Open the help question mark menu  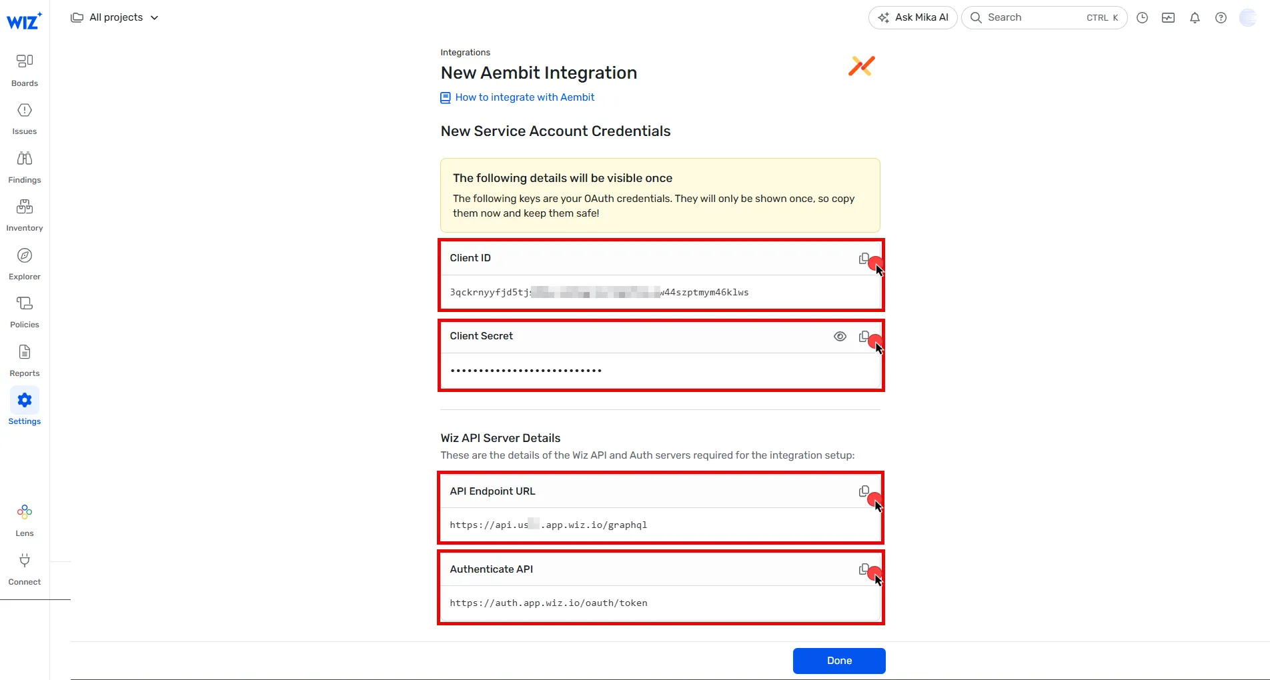[x=1221, y=18]
